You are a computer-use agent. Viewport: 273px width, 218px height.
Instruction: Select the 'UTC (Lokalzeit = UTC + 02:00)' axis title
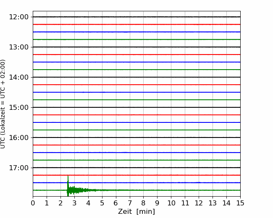[3, 104]
